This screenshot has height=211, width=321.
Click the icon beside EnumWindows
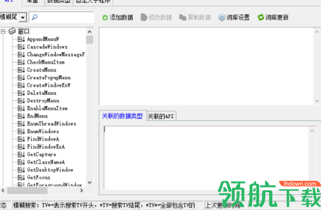(x=21, y=131)
